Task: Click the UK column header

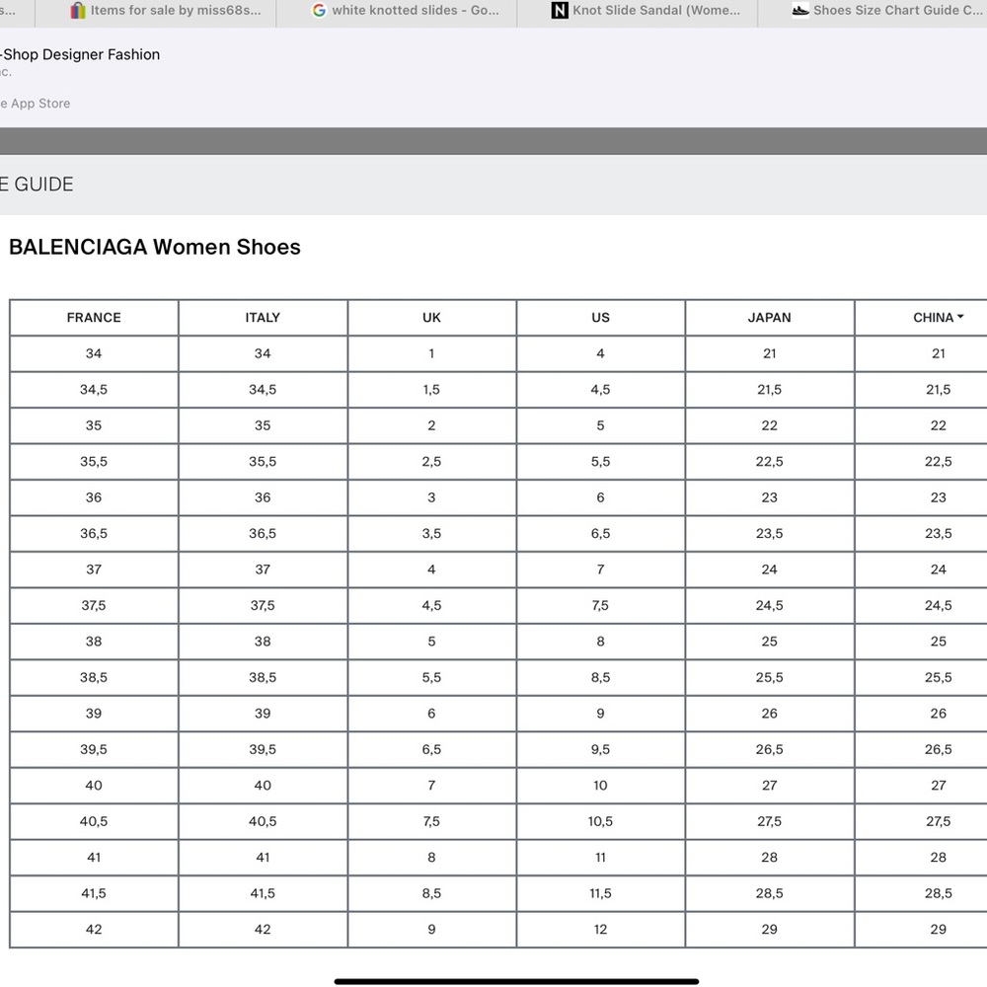Action: click(x=431, y=318)
